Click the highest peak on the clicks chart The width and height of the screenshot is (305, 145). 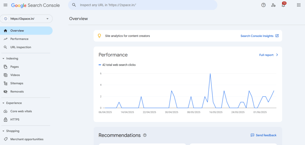pyautogui.click(x=210, y=74)
